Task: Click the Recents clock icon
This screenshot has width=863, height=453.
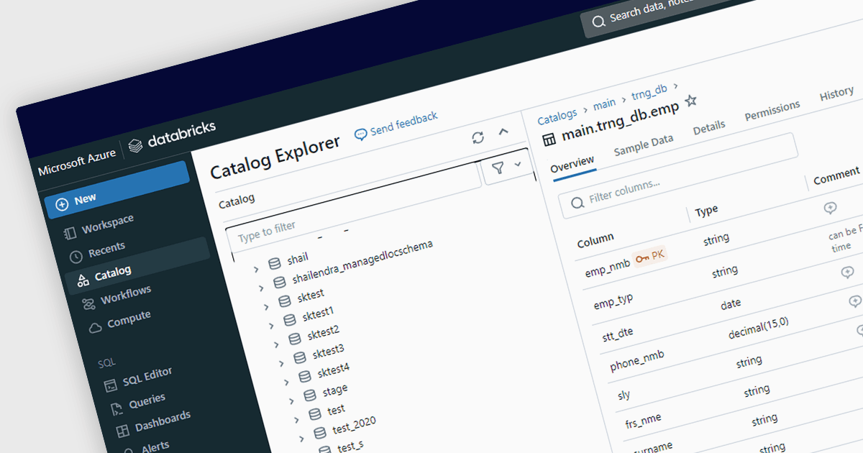Action: pyautogui.click(x=76, y=257)
